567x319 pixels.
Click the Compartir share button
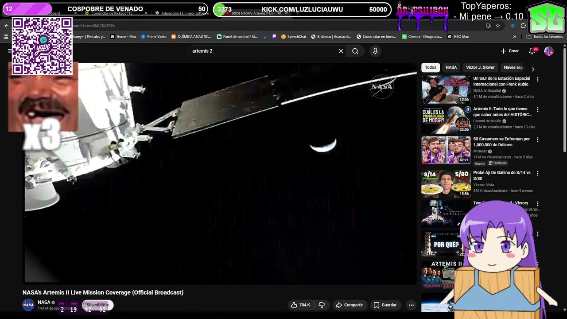tap(349, 305)
